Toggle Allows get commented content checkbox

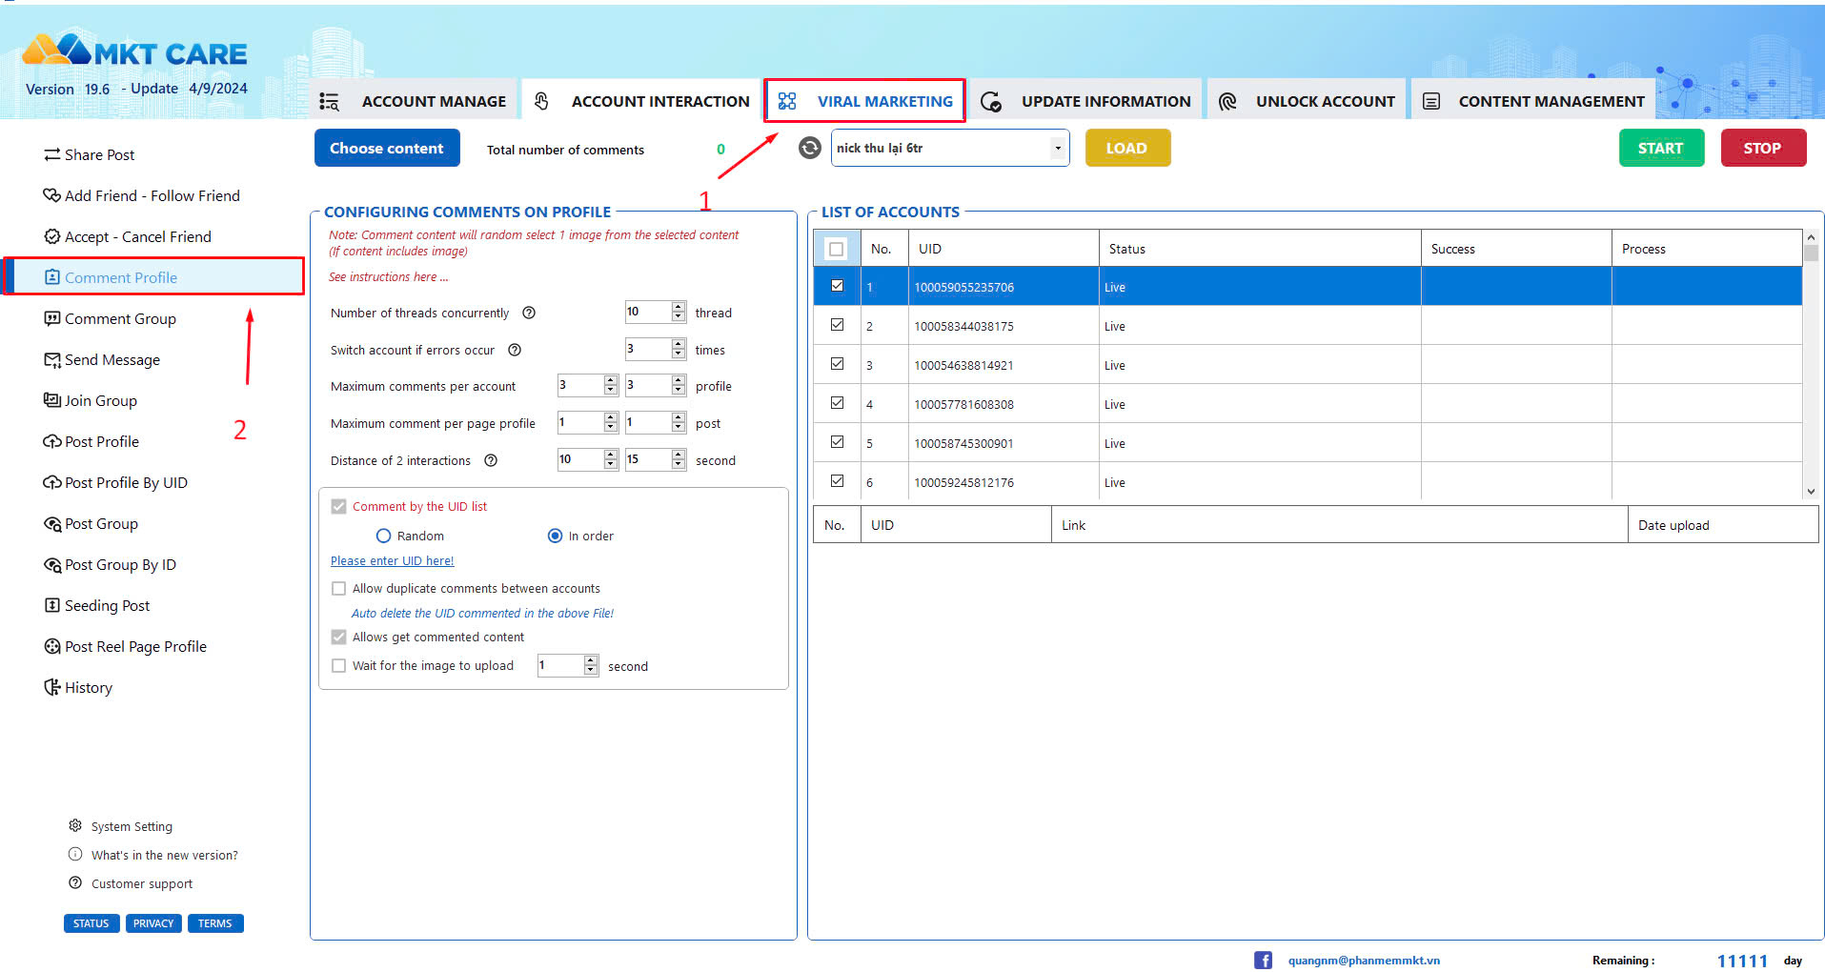tap(338, 637)
